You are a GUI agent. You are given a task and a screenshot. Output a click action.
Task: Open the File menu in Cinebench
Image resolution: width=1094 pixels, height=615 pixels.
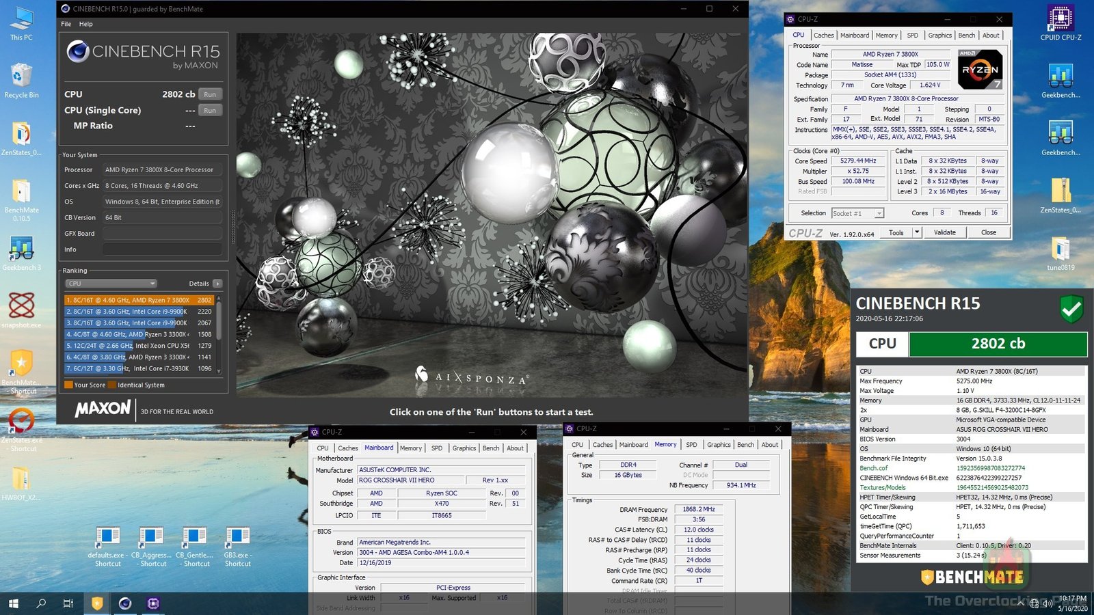coord(66,23)
